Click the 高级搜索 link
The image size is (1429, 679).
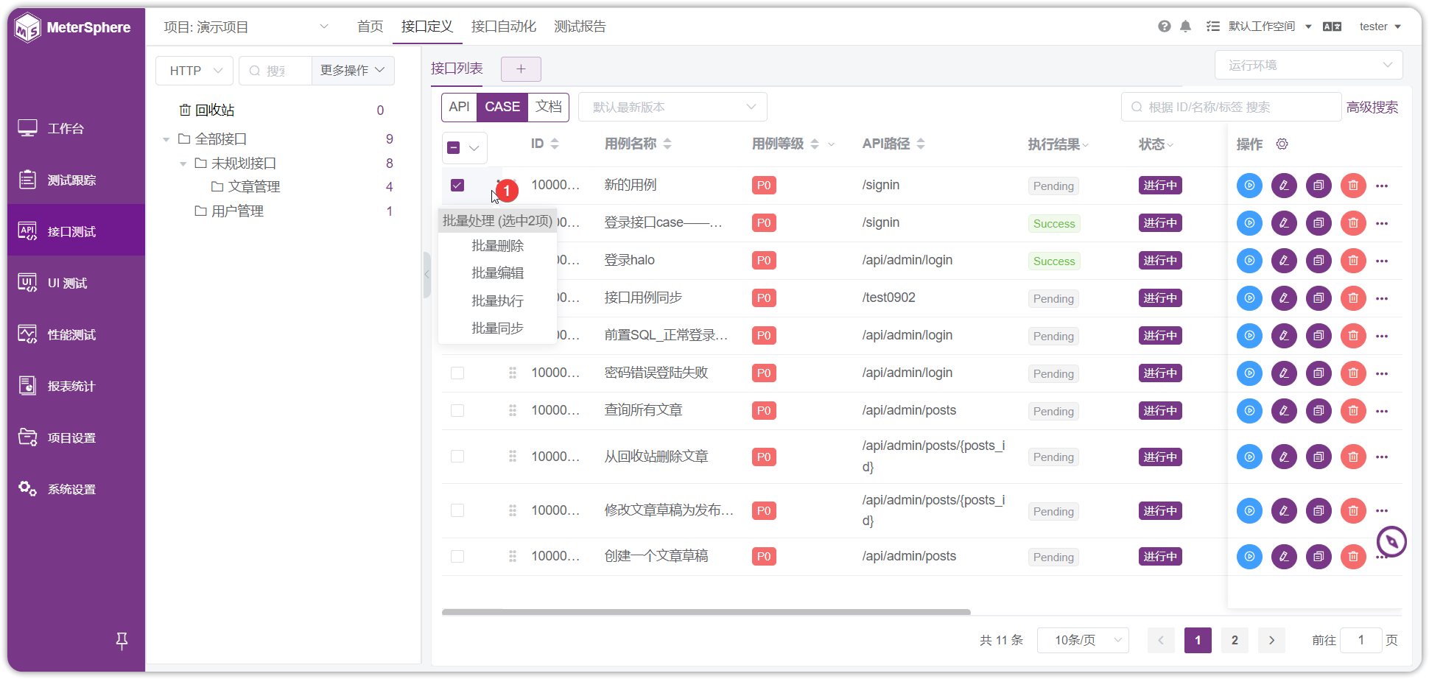1372,107
